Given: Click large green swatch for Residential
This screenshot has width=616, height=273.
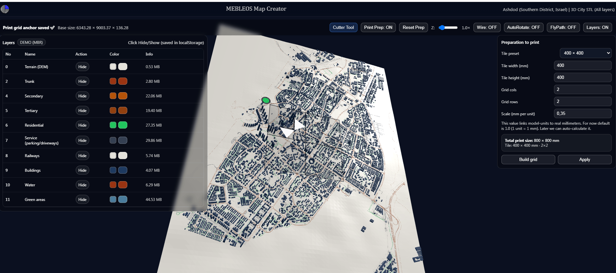Looking at the screenshot, I should tap(123, 125).
